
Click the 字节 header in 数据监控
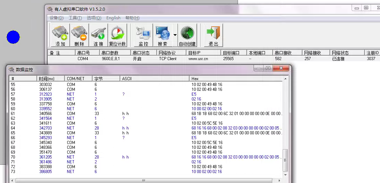click(106, 78)
